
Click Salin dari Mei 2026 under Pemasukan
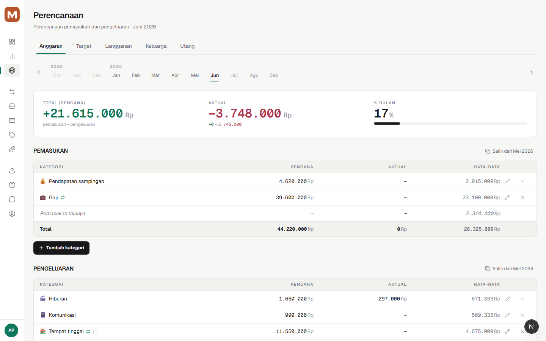pos(509,151)
